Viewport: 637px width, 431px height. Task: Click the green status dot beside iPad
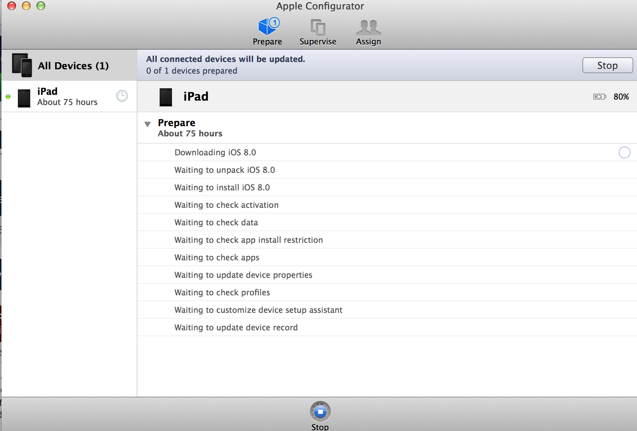pyautogui.click(x=8, y=97)
